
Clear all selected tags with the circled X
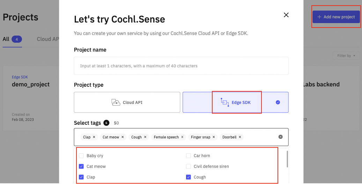pos(281,137)
